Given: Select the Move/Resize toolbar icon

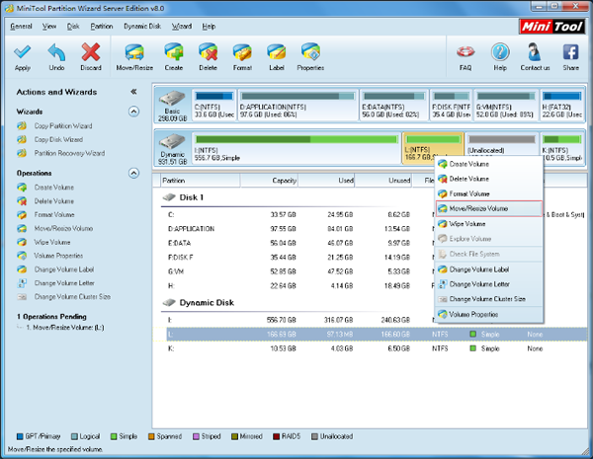Looking at the screenshot, I should (x=134, y=52).
